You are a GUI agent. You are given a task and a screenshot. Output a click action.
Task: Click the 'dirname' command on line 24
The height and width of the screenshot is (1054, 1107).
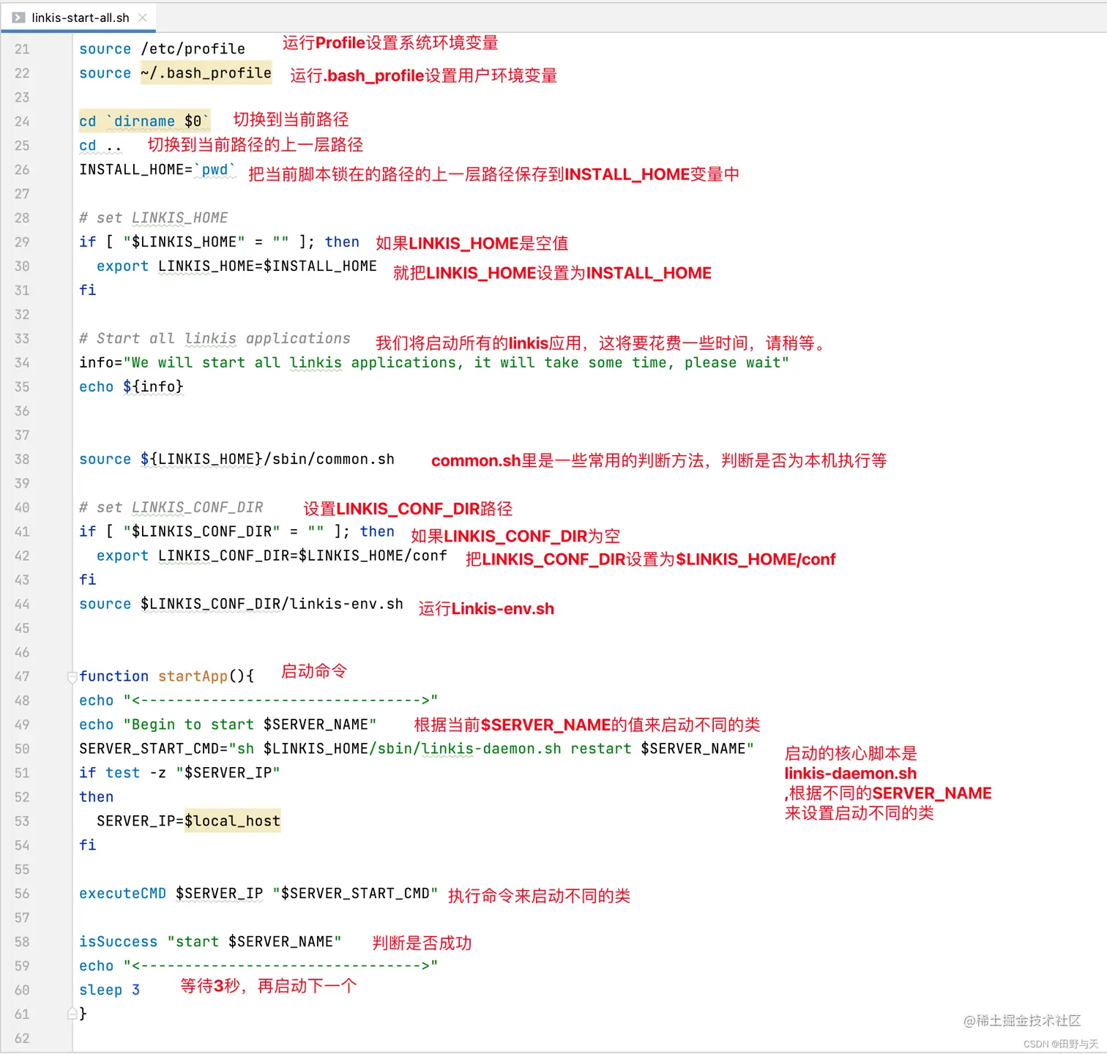[x=144, y=122]
